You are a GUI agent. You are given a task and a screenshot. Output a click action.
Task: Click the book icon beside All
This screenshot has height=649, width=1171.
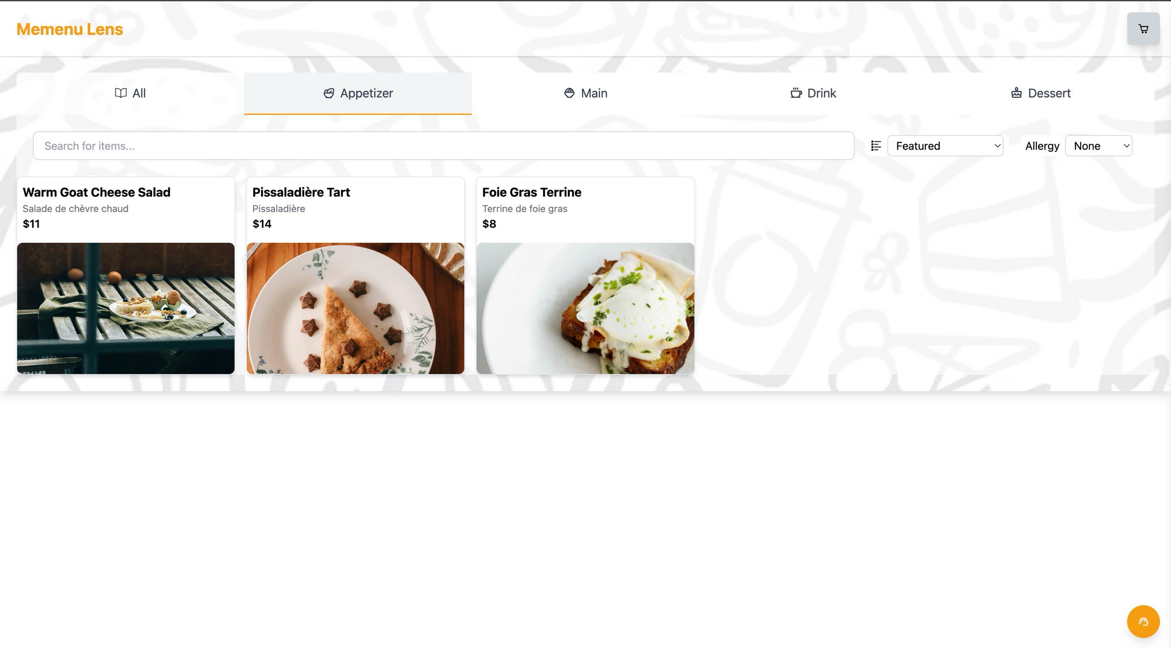coord(120,93)
